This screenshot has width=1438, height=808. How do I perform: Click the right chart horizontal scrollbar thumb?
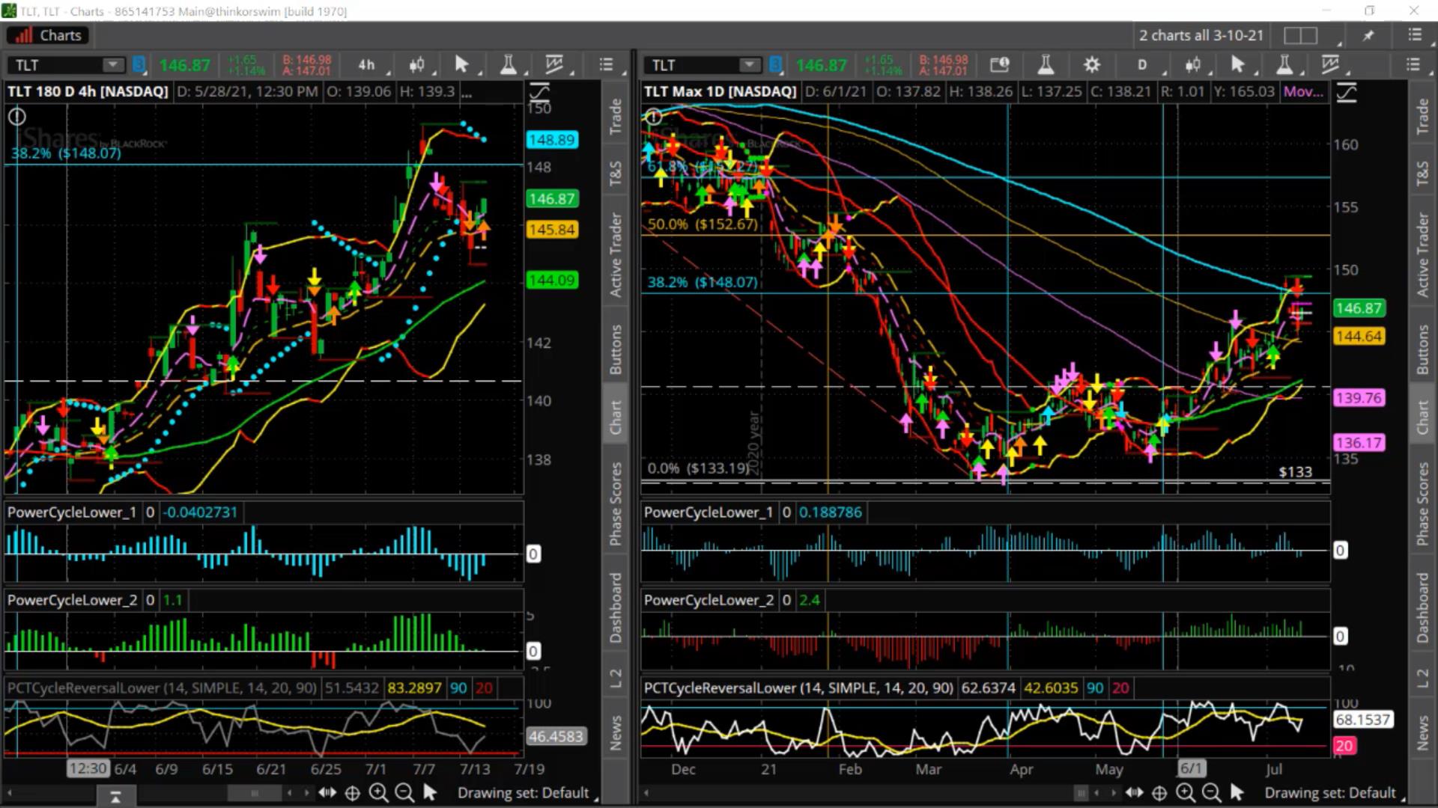pos(1081,793)
